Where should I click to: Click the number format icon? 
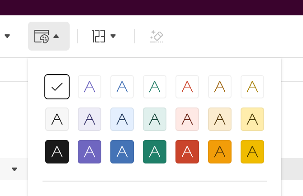click(99, 36)
